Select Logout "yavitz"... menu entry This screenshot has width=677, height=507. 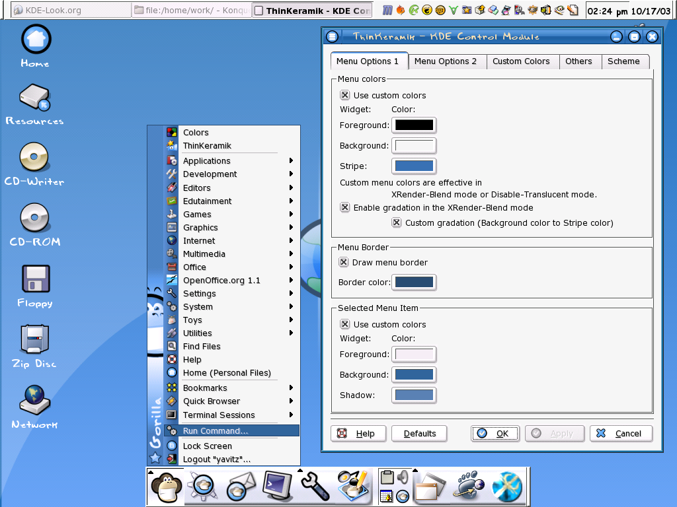[232, 459]
